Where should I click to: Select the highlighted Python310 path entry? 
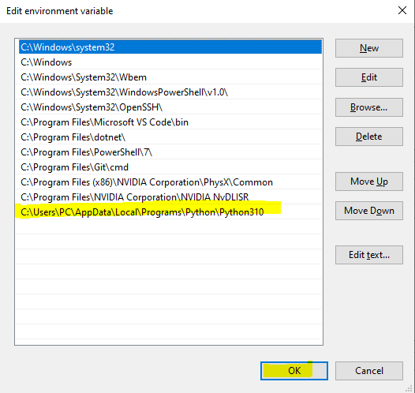pyautogui.click(x=169, y=212)
